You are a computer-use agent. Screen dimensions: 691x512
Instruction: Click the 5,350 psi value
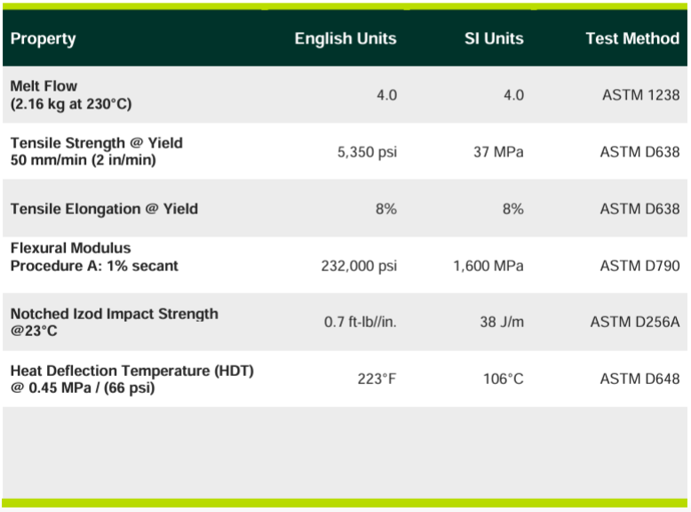pyautogui.click(x=367, y=152)
